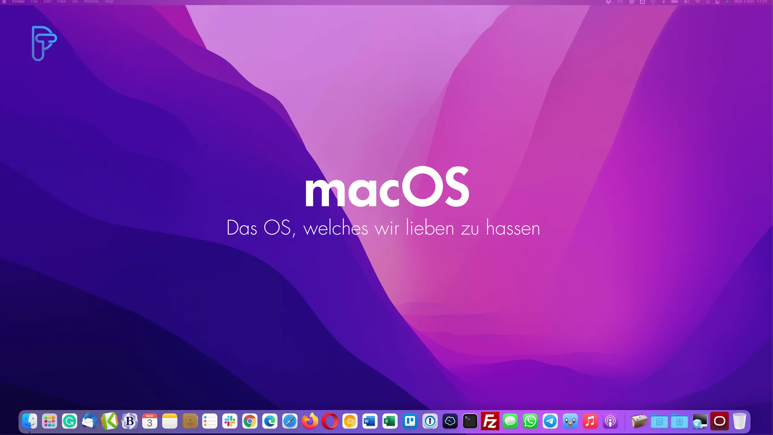Launch FileZilla from the Dock

[490, 421]
